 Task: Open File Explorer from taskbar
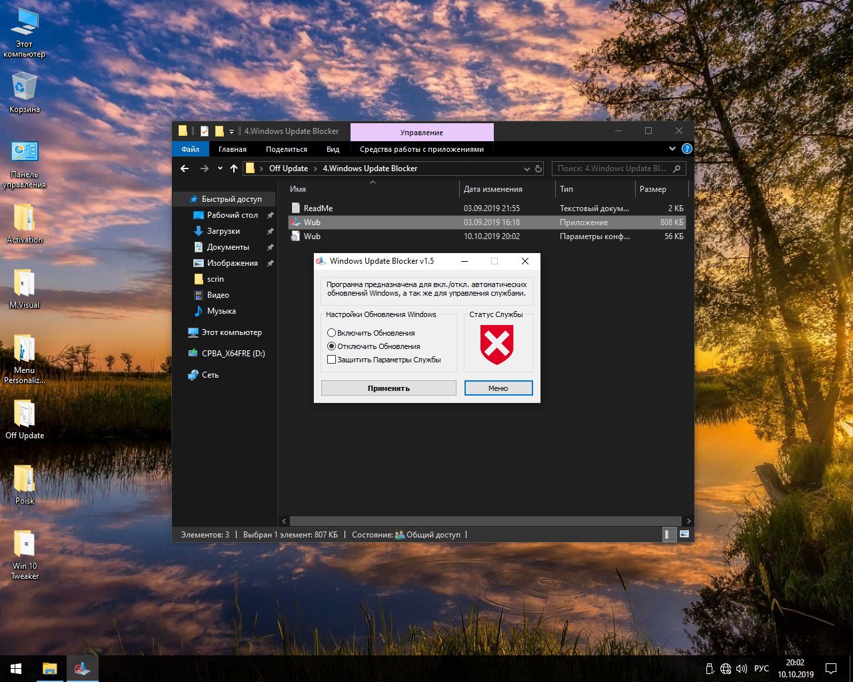[50, 669]
